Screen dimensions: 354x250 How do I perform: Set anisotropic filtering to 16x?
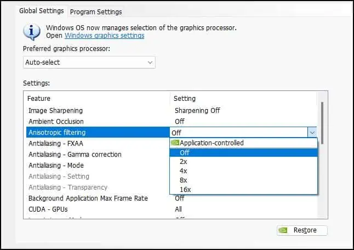tap(185, 189)
